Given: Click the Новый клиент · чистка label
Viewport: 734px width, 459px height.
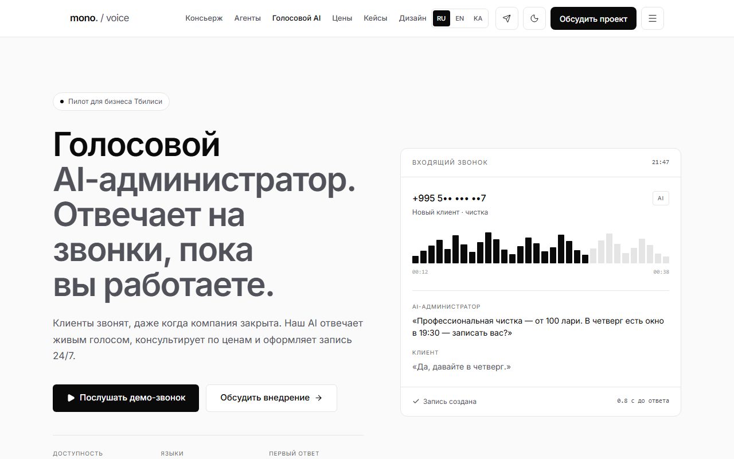Looking at the screenshot, I should (450, 212).
